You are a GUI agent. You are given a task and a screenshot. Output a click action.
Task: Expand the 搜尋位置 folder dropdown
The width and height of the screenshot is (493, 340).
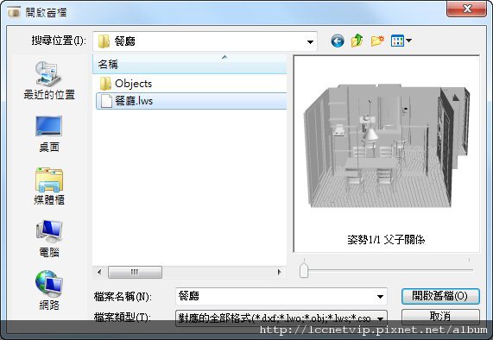(x=310, y=41)
